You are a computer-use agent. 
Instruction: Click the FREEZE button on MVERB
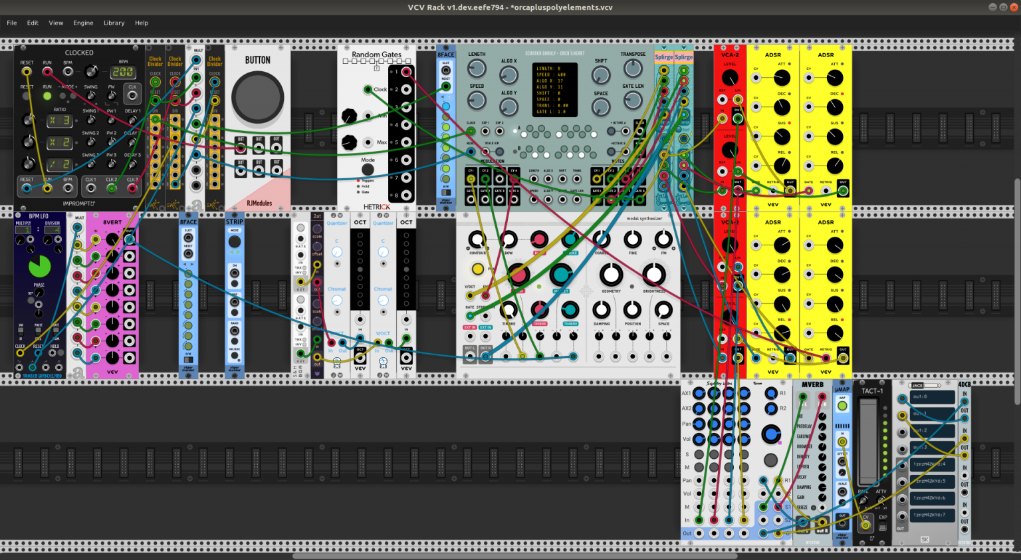pyautogui.click(x=814, y=507)
